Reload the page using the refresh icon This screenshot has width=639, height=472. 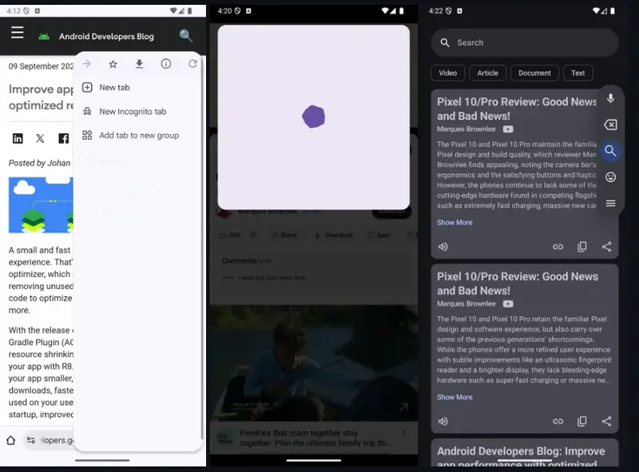192,64
